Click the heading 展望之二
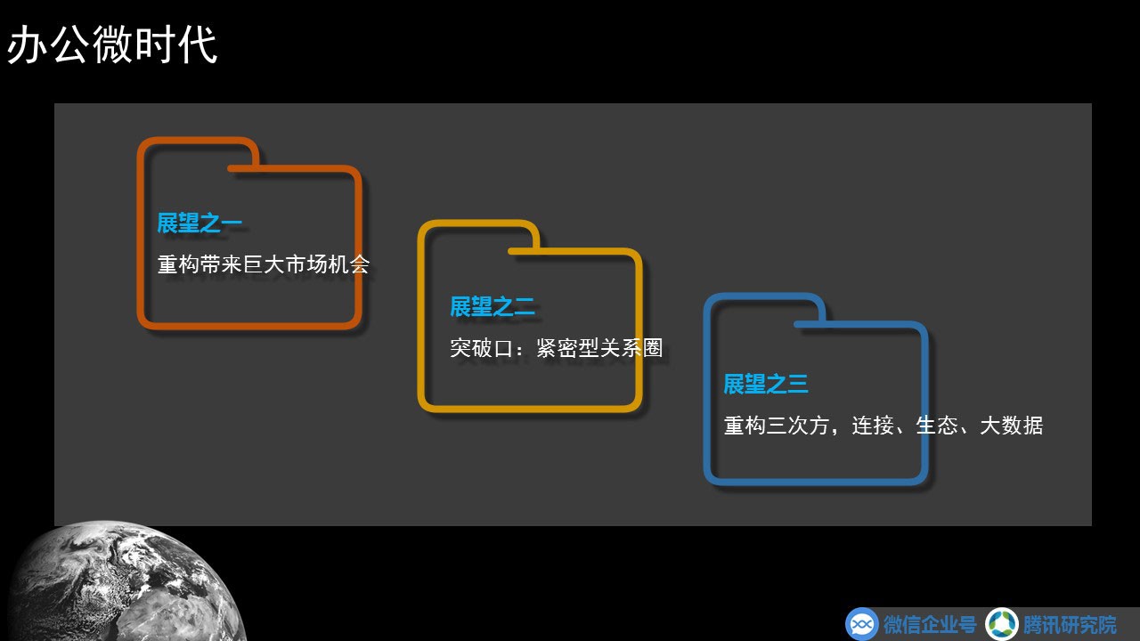 [x=492, y=307]
